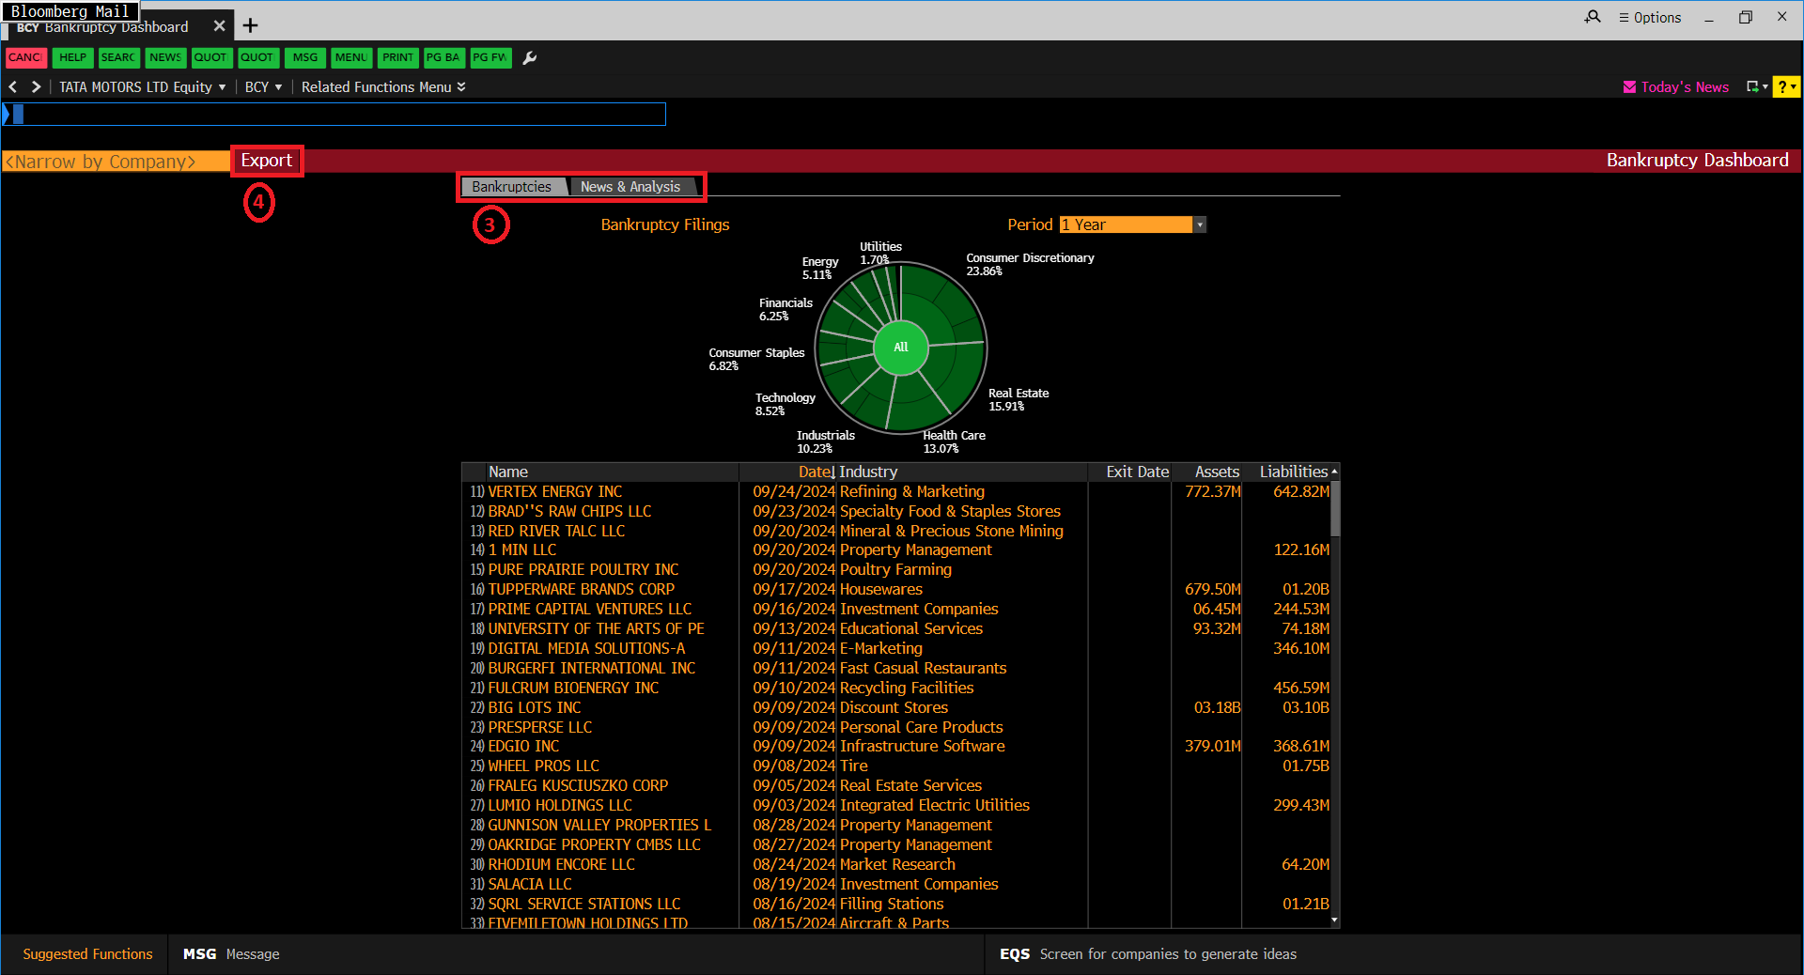The height and width of the screenshot is (975, 1804).
Task: Select Consumer Discretionary pie slice label
Action: (x=1030, y=264)
